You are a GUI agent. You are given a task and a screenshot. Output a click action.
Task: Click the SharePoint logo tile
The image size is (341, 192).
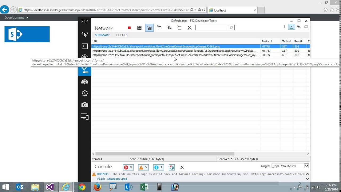(x=27, y=34)
